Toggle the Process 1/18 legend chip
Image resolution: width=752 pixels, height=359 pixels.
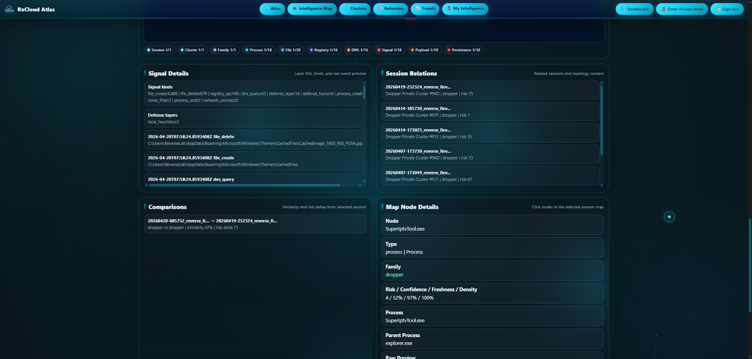pos(258,50)
